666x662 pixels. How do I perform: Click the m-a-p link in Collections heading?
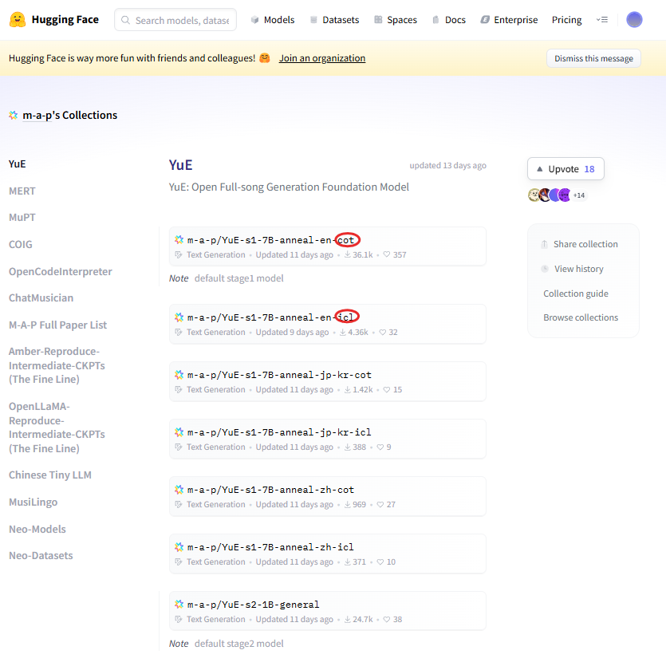(x=37, y=115)
